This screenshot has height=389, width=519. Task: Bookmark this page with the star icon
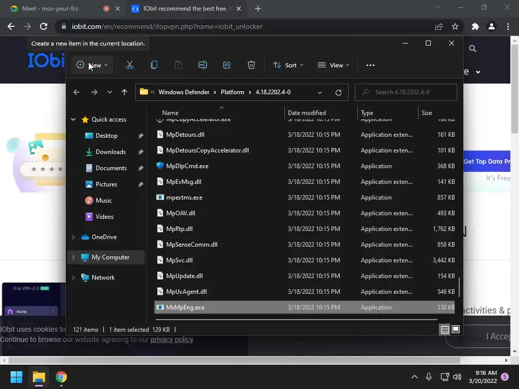(455, 26)
